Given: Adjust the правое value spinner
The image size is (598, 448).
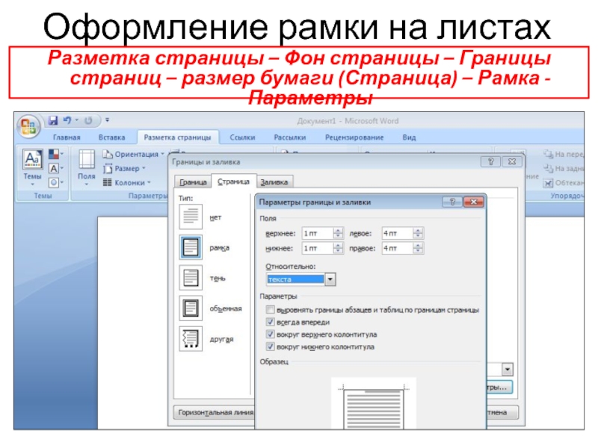Looking at the screenshot, I should click(419, 249).
